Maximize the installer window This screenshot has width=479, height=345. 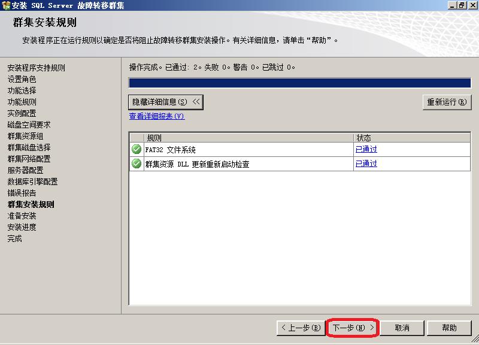461,5
